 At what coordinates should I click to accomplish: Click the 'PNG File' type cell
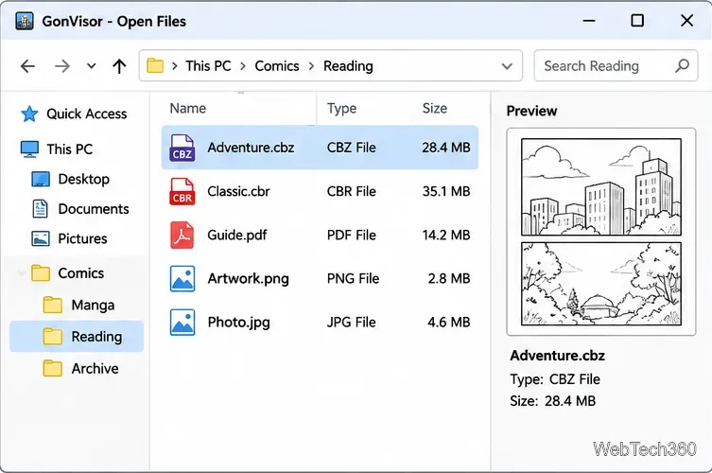(353, 278)
